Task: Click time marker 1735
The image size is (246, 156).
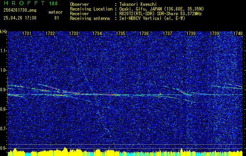Action: (x=120, y=34)
